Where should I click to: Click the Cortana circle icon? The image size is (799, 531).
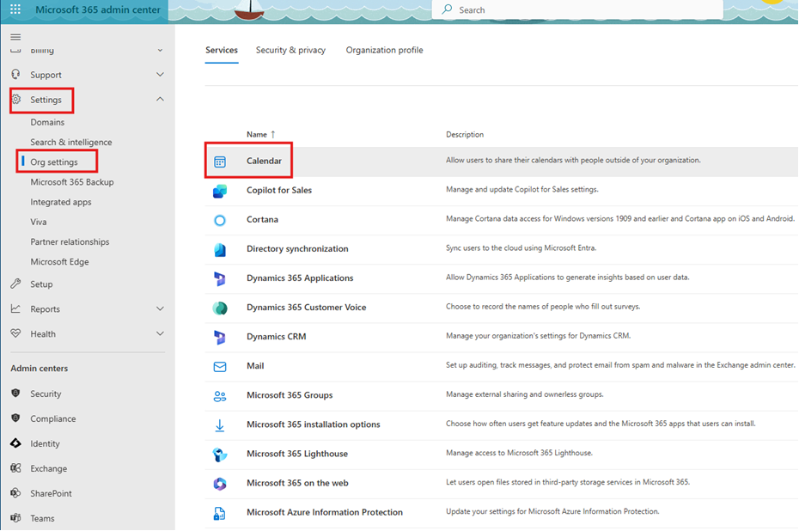(x=220, y=220)
